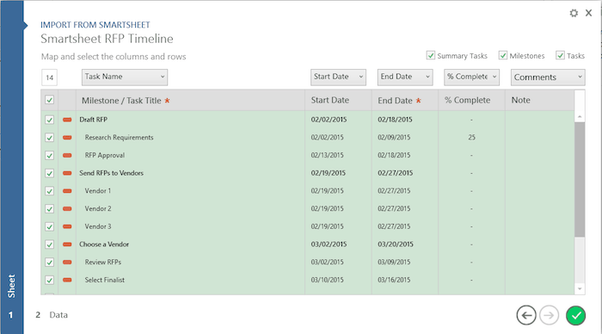The image size is (602, 334).
Task: Click the red bar icon for Choose a Vendor
Action: tap(67, 244)
